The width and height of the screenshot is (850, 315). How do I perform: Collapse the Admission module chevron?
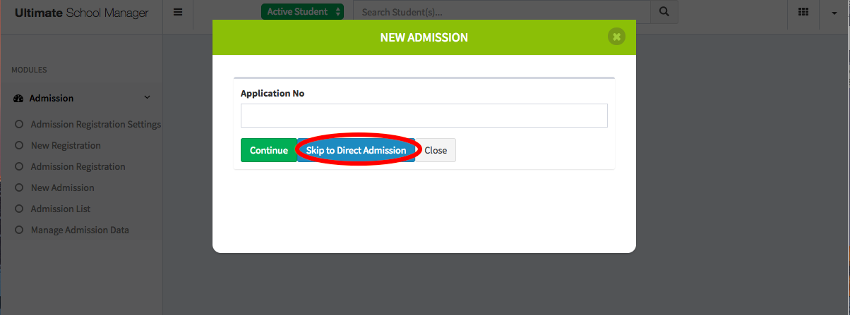point(147,98)
